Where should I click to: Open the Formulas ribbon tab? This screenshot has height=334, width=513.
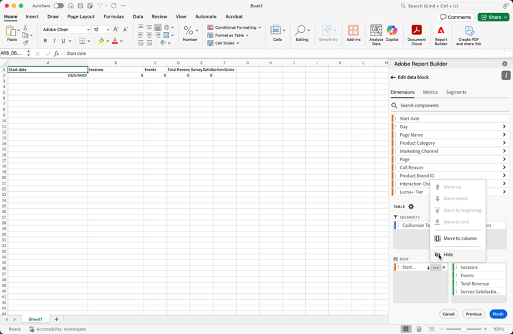[x=114, y=16]
